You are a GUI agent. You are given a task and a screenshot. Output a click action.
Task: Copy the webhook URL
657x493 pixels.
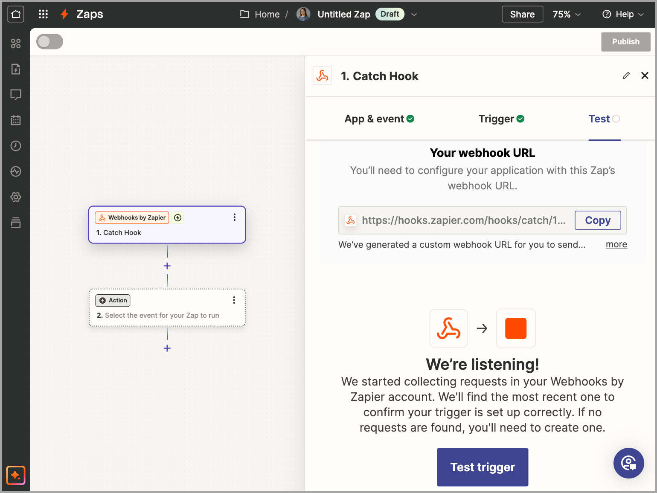pos(598,220)
